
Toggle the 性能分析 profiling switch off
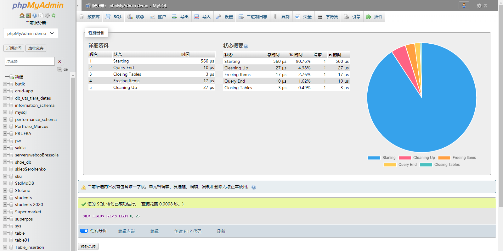pyautogui.click(x=84, y=231)
